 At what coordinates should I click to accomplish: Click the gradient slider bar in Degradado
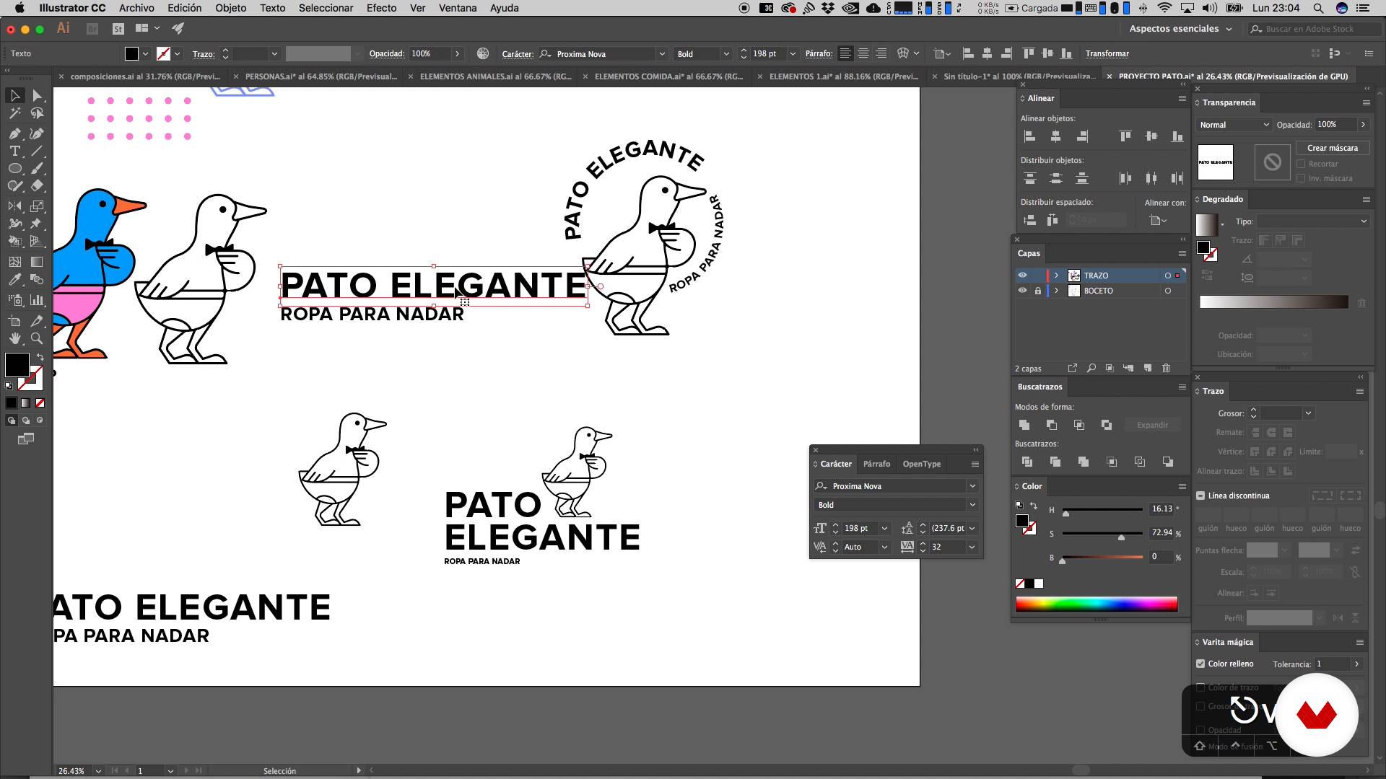click(1273, 302)
